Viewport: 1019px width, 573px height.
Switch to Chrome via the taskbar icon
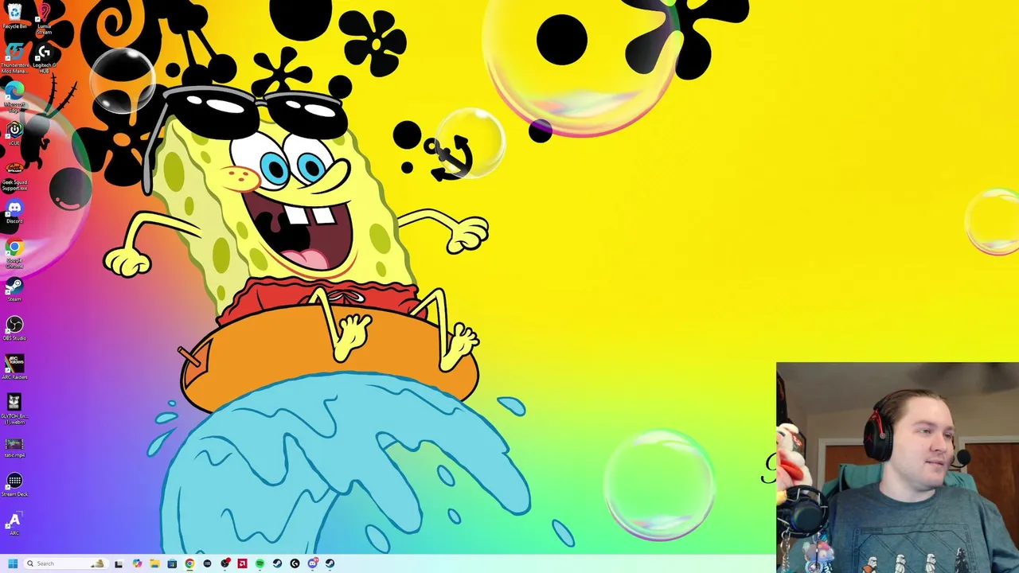pos(189,563)
